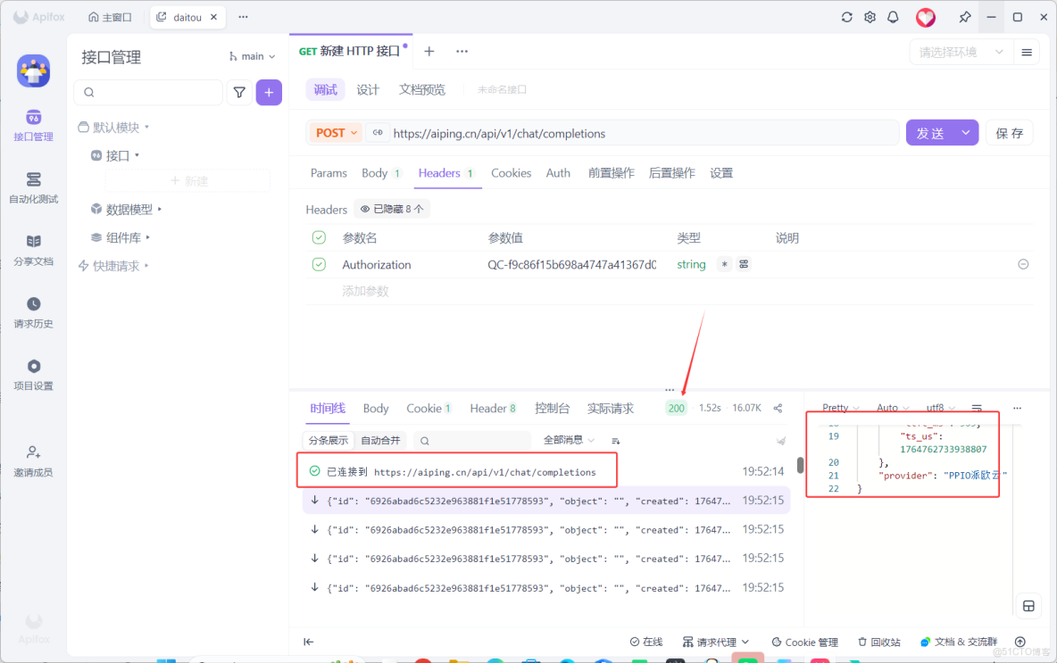This screenshot has width=1057, height=663.
Task: Open the 接口管理 panel in the left sidebar
Action: [33, 125]
